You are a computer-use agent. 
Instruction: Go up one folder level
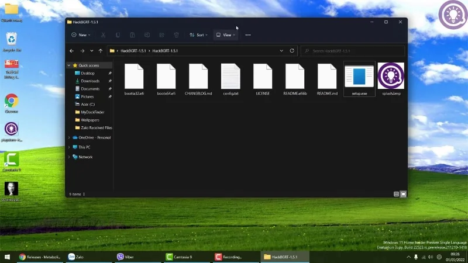tap(101, 51)
